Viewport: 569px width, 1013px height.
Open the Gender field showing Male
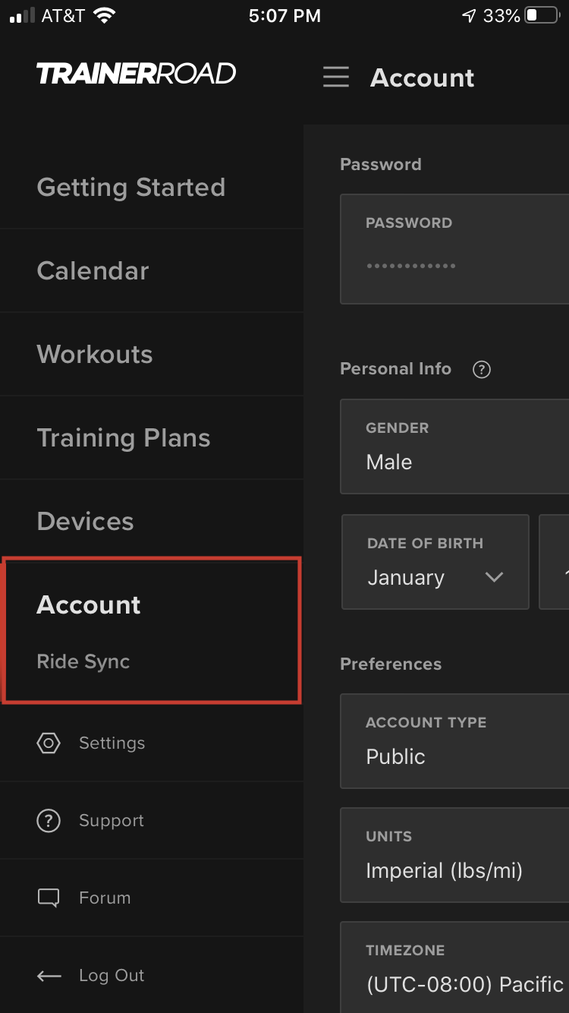454,447
